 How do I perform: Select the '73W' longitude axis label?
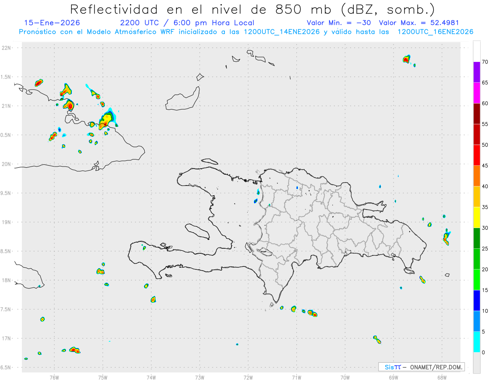(x=200, y=377)
